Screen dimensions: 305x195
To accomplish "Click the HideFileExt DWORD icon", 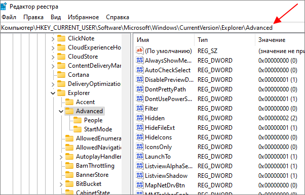I will click(x=140, y=127).
